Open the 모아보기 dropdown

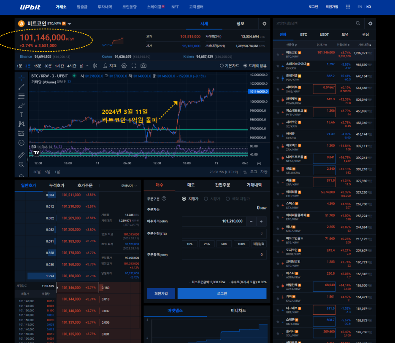(x=129, y=186)
